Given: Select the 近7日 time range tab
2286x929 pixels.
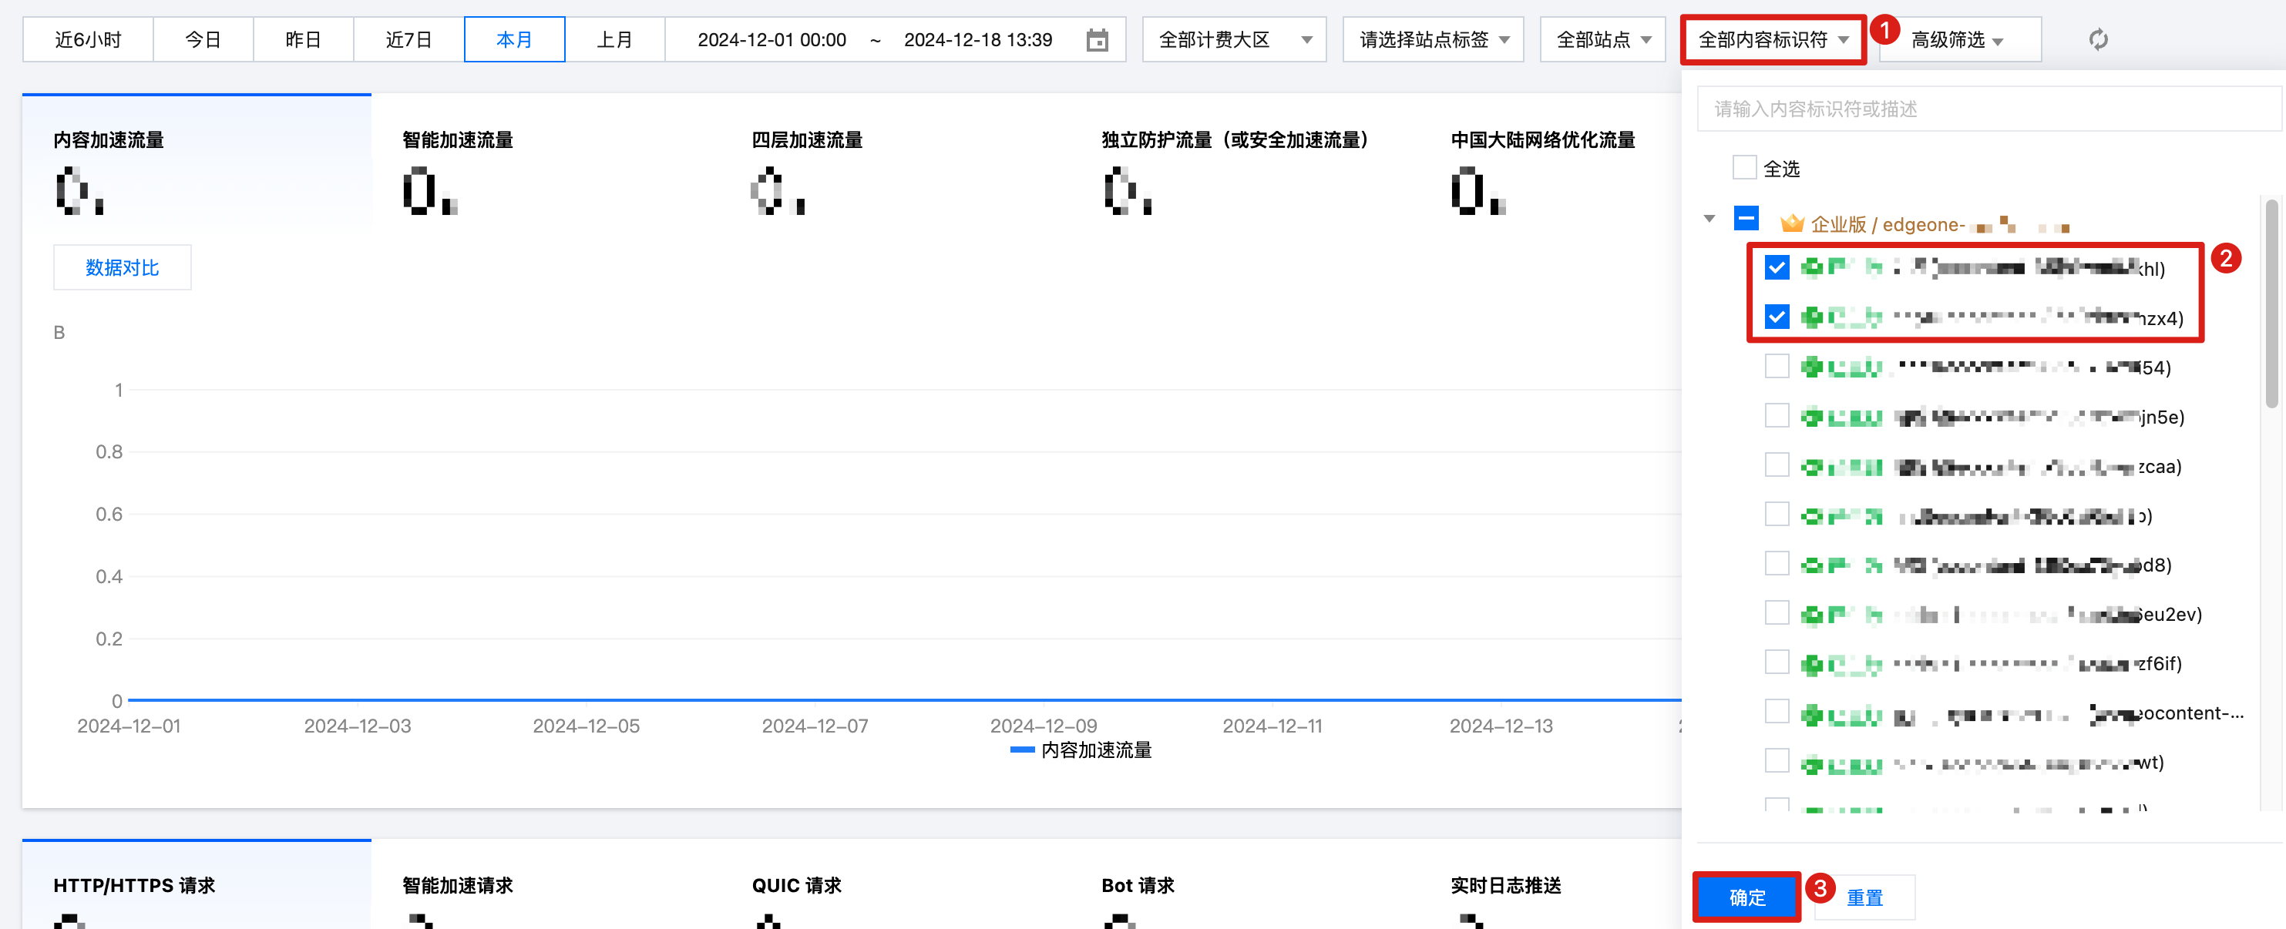Looking at the screenshot, I should pyautogui.click(x=408, y=40).
